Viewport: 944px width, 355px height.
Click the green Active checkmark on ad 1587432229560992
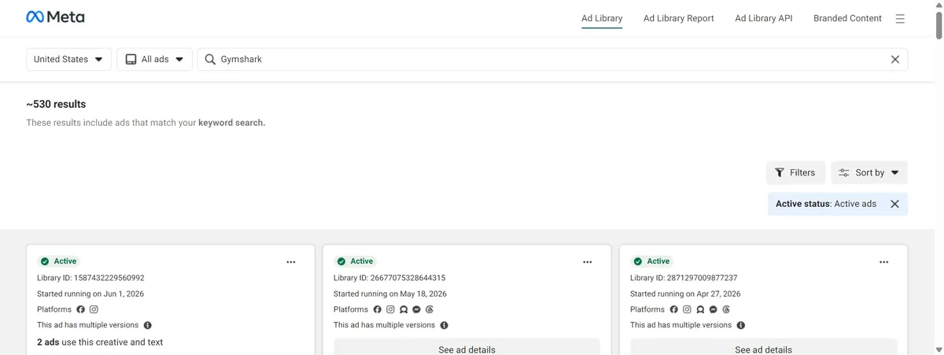click(x=45, y=261)
